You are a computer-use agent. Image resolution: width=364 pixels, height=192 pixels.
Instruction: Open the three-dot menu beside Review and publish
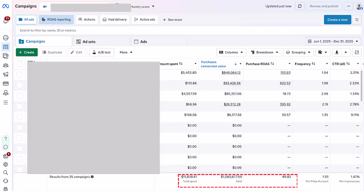[x=348, y=6]
